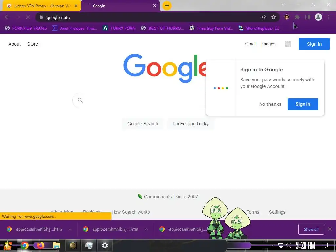Go back using the browser back arrow
The width and height of the screenshot is (336, 252).
[x=7, y=17]
